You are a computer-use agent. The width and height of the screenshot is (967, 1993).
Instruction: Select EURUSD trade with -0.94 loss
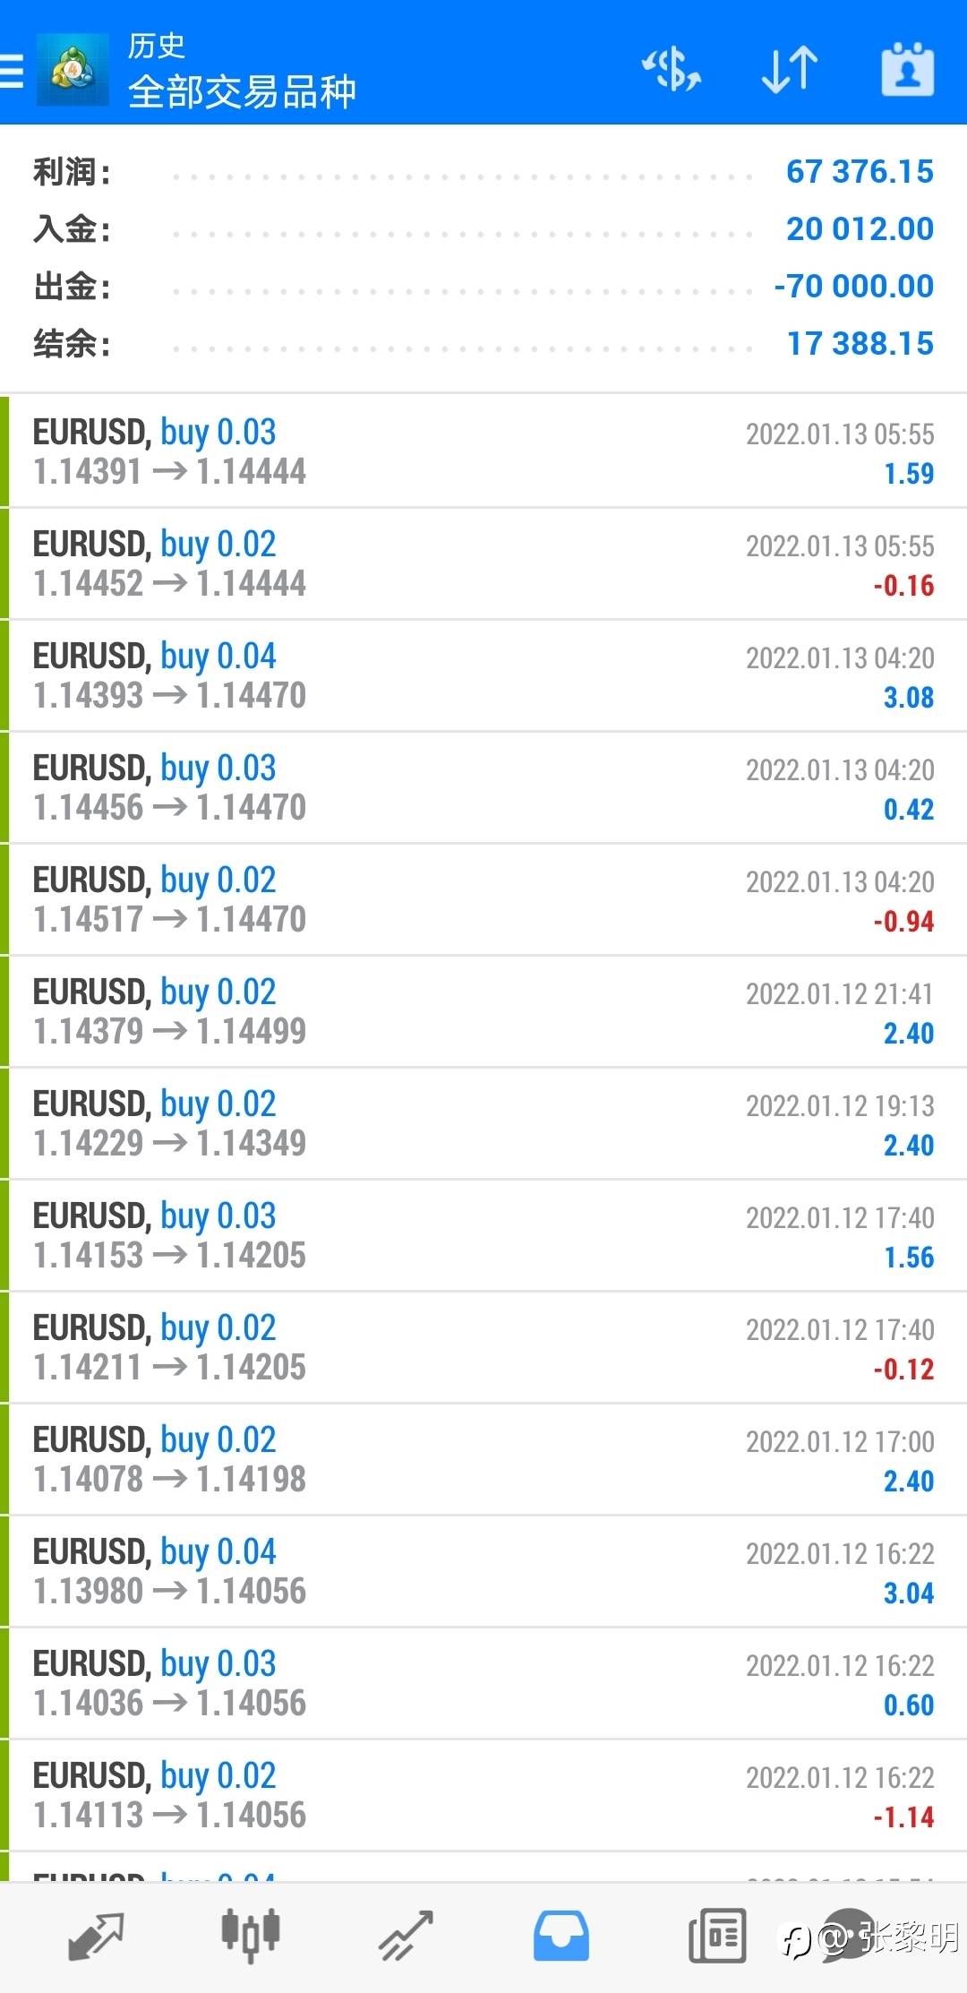483,899
